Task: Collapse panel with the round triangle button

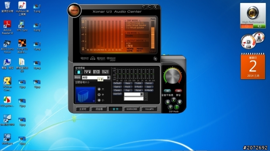Action: (x=155, y=59)
